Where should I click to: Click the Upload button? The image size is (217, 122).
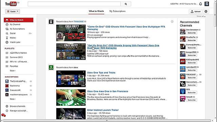[195, 12]
